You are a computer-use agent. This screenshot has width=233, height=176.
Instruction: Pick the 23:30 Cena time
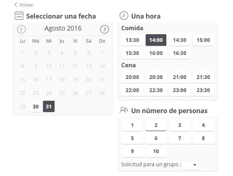coord(203,90)
